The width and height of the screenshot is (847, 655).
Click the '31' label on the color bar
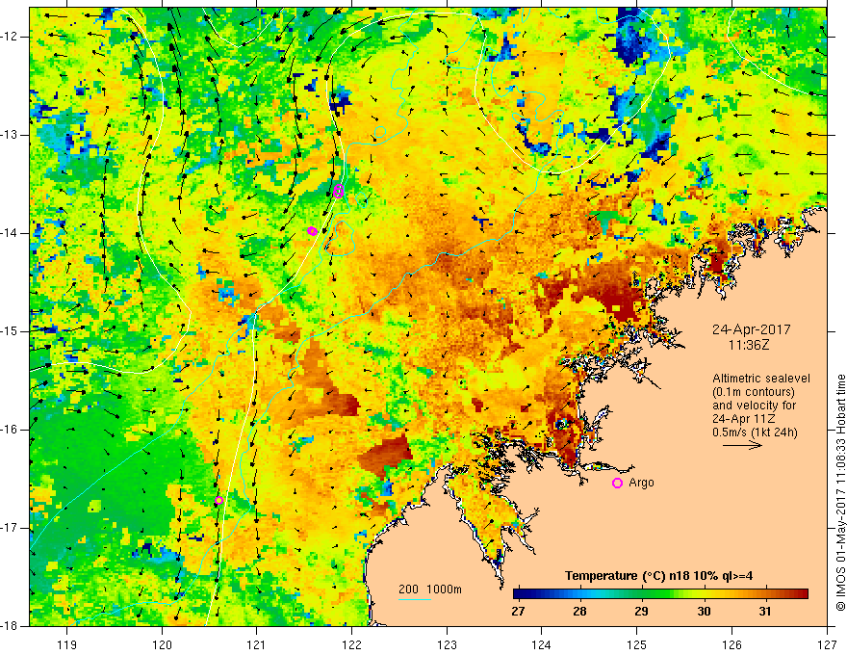click(x=765, y=612)
